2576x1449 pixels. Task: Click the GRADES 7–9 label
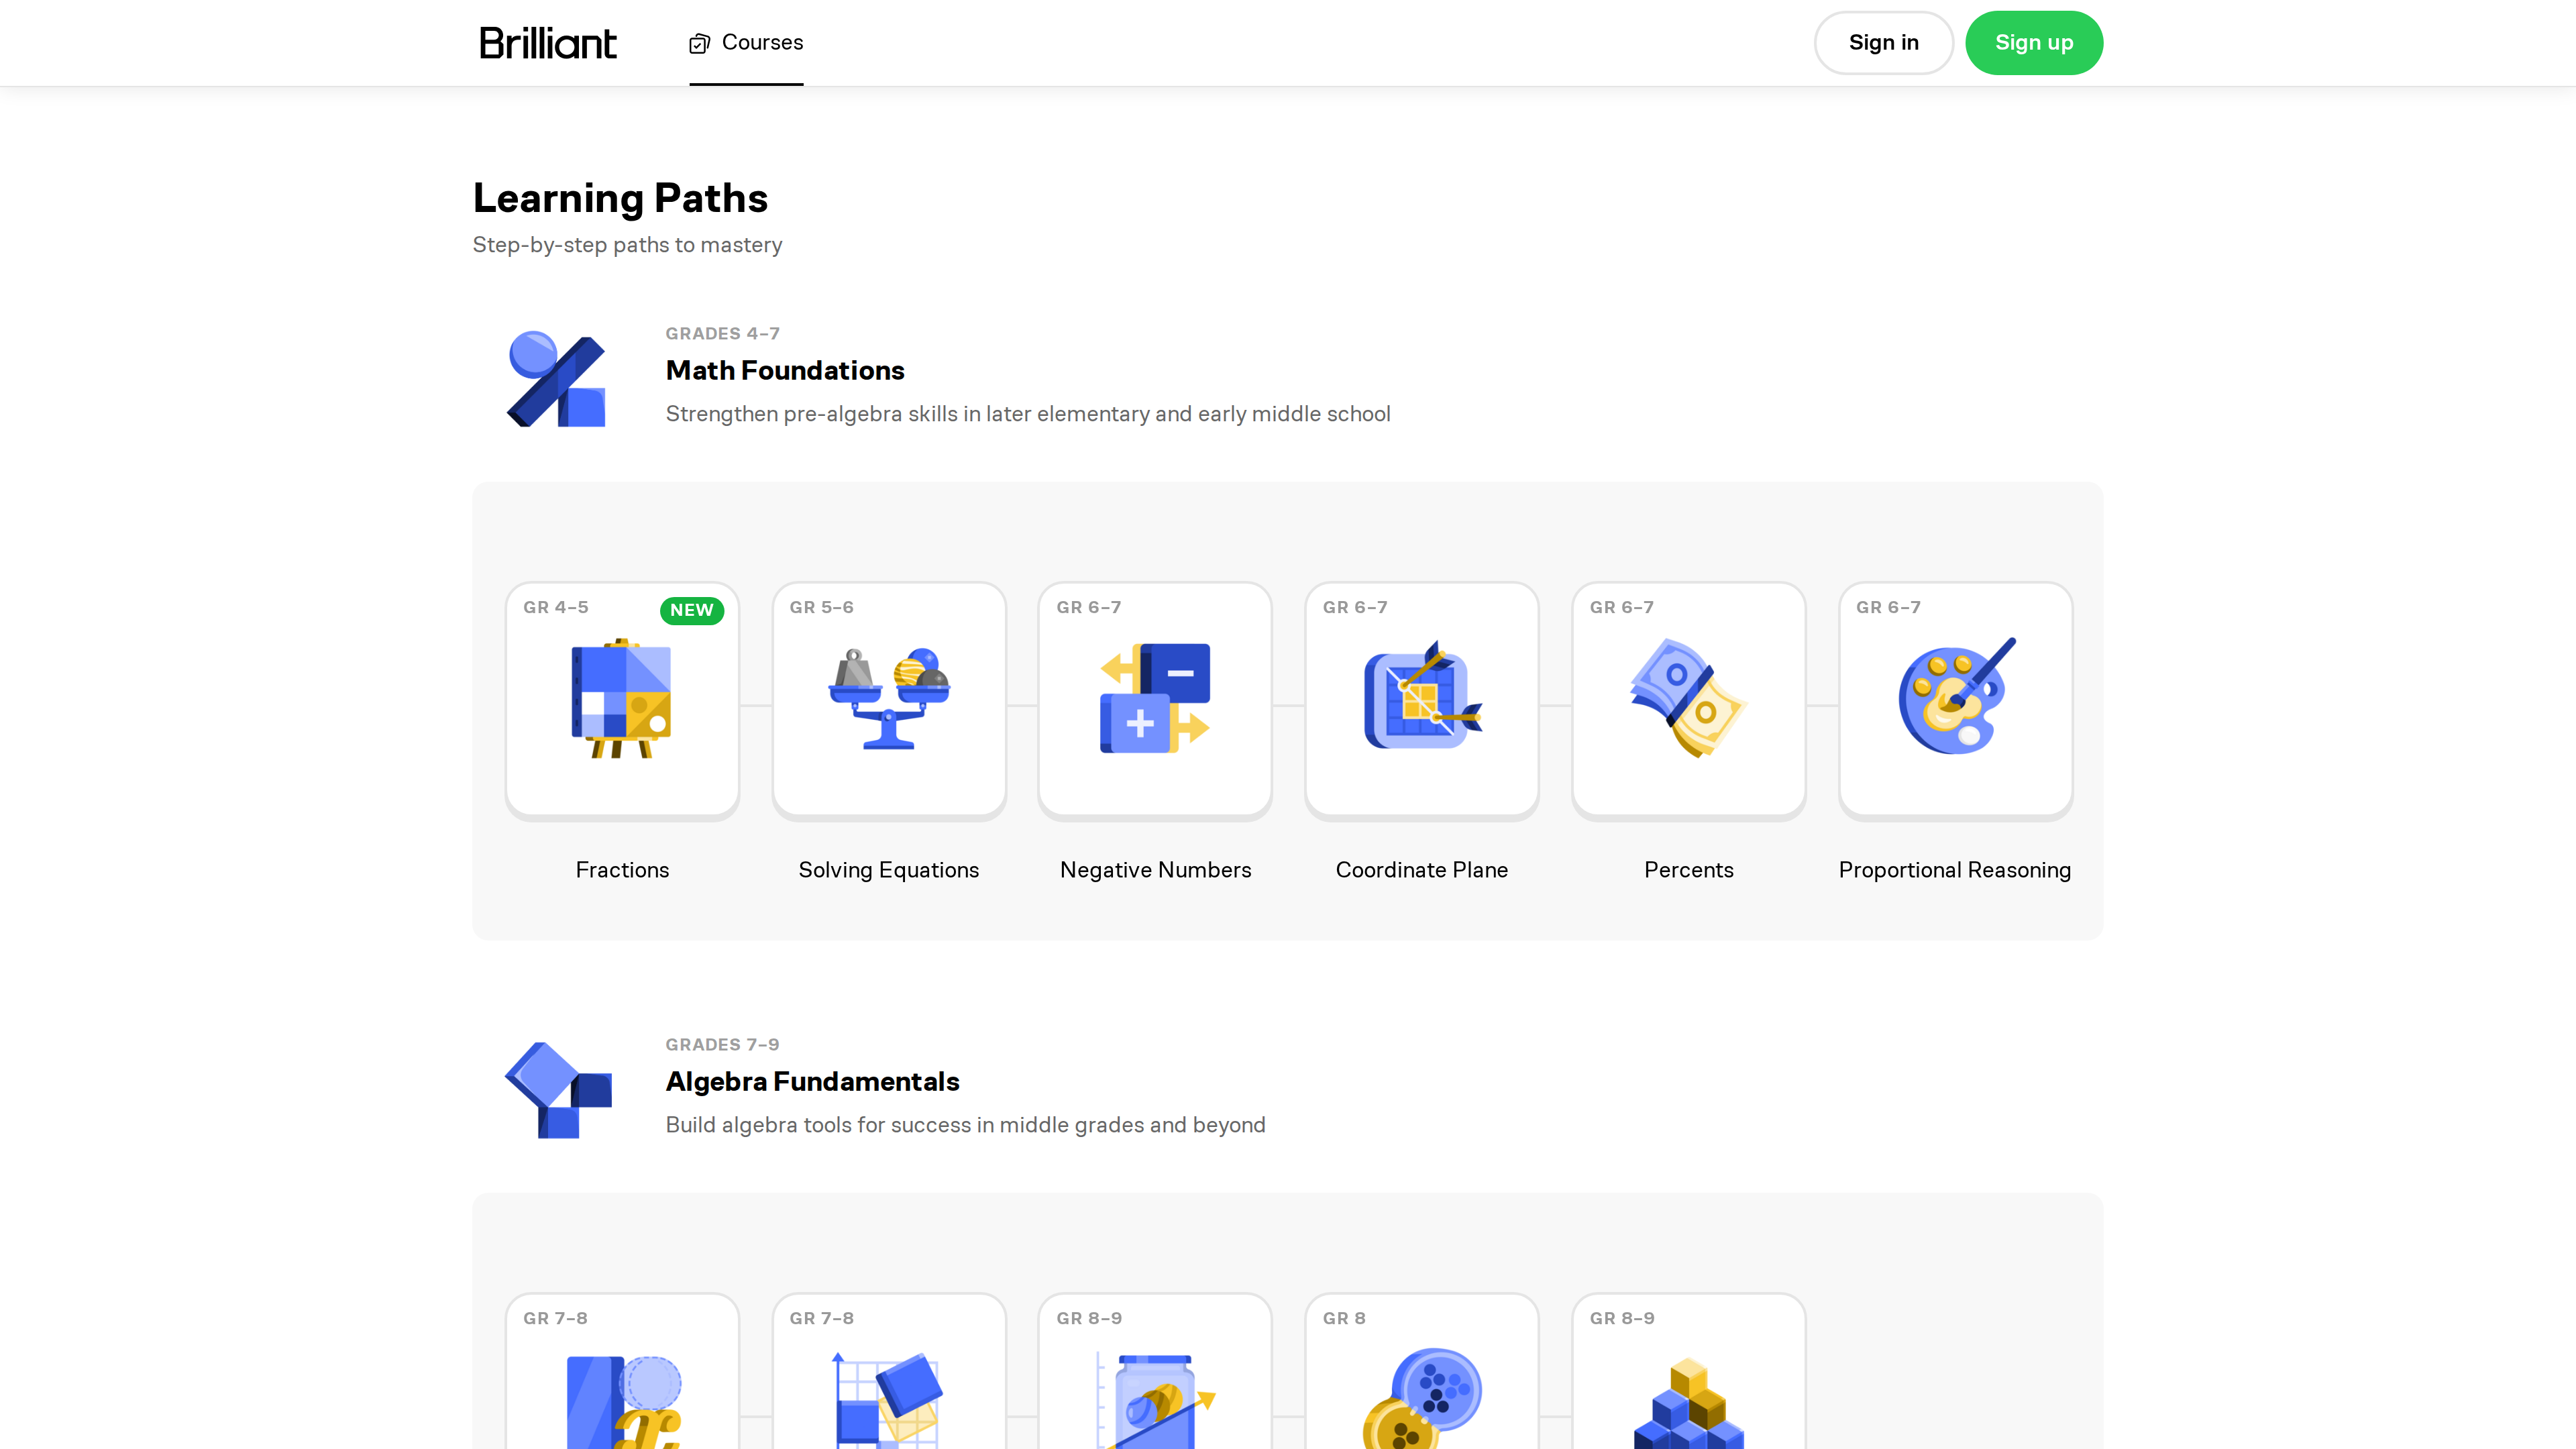(x=722, y=1045)
